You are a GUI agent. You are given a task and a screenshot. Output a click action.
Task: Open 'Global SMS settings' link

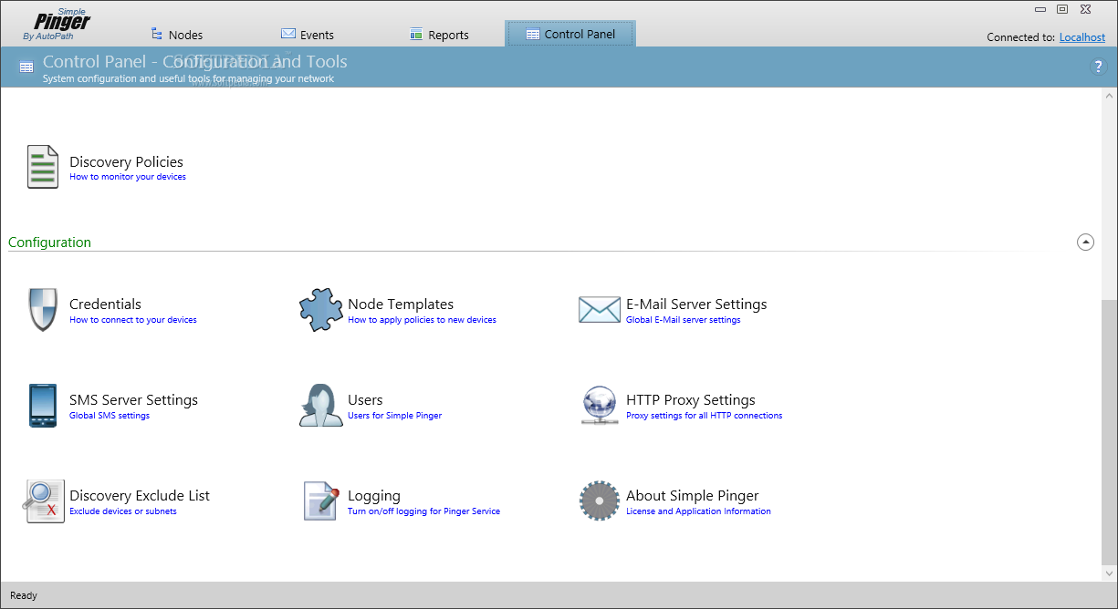pyautogui.click(x=110, y=416)
